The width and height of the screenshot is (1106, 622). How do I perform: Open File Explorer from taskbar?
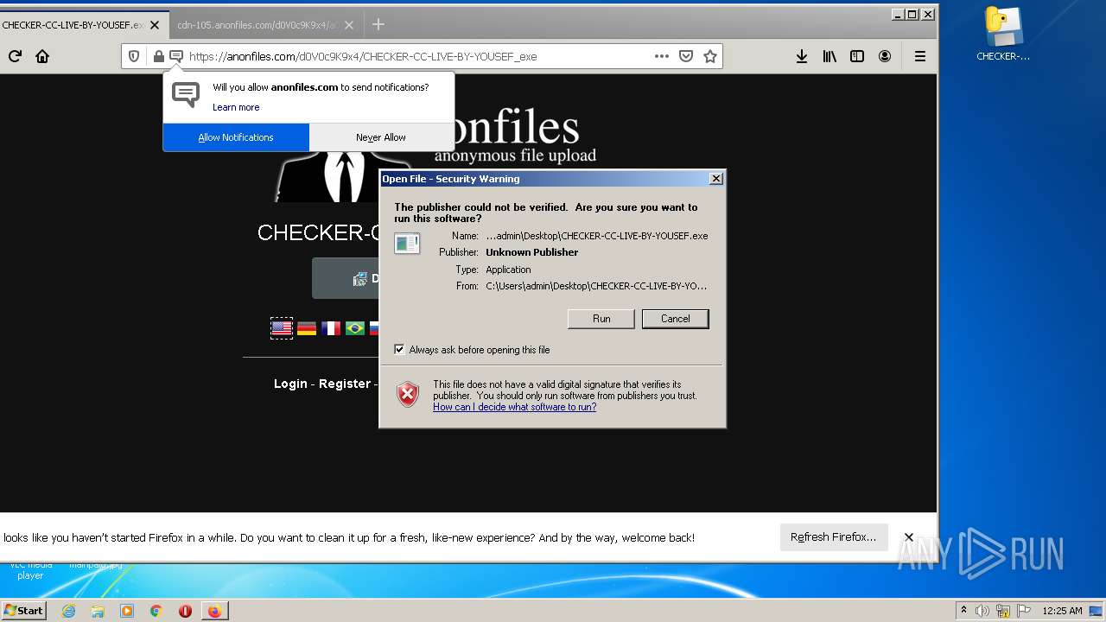coord(98,611)
